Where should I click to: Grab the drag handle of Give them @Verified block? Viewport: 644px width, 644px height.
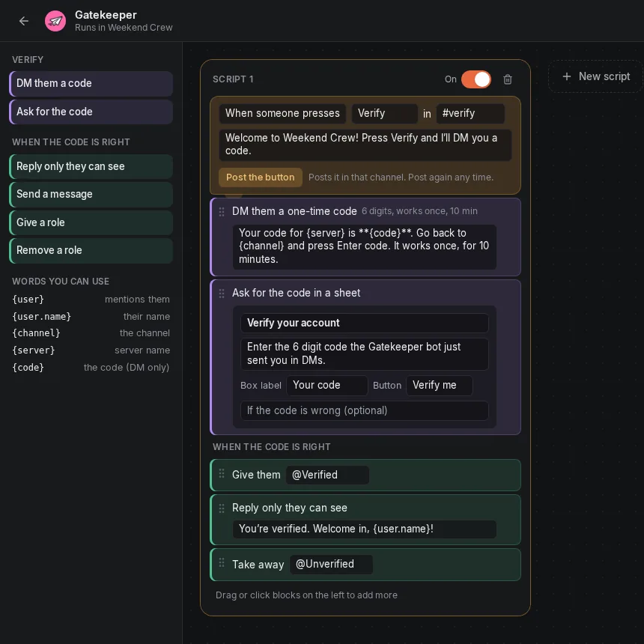(x=222, y=473)
